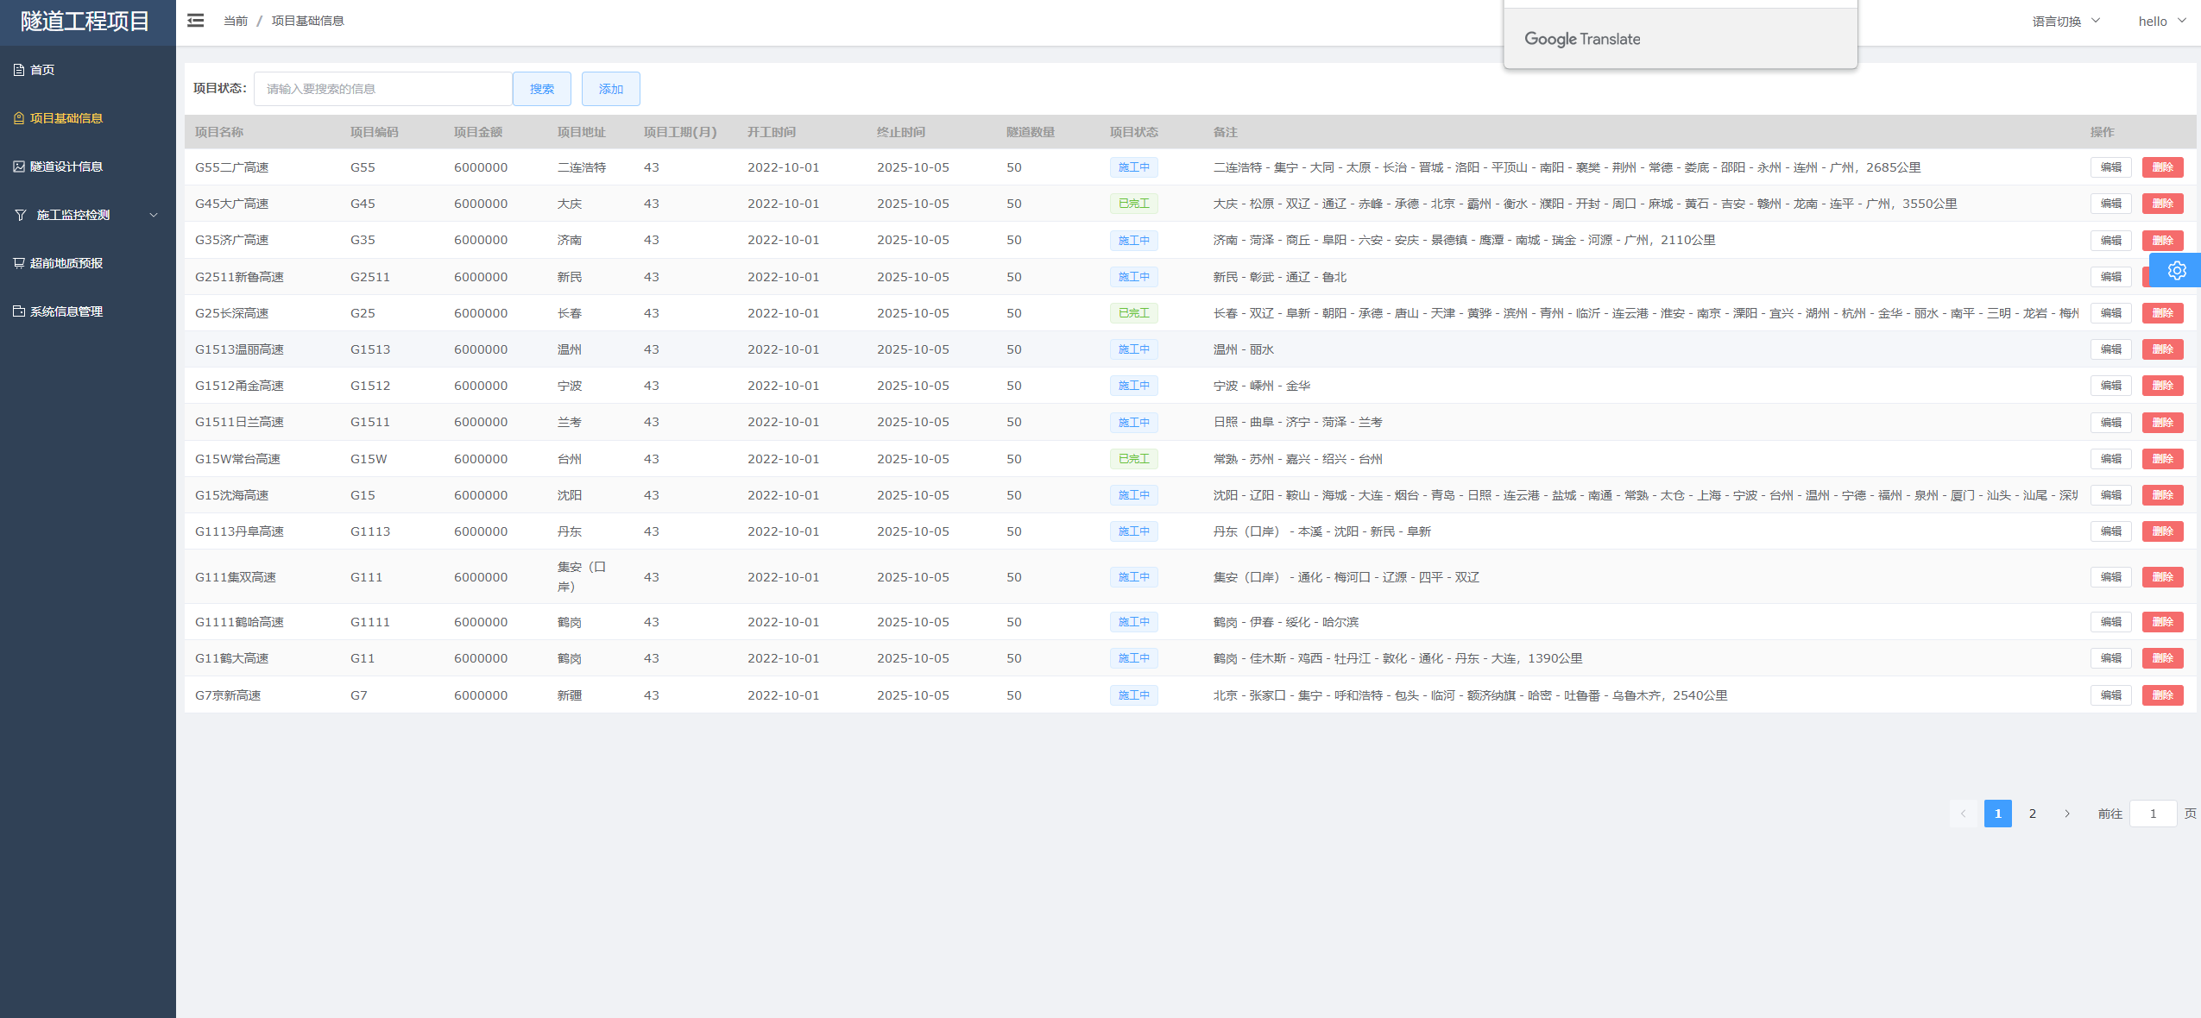
Task: Click the 超前地质预报 cart icon
Action: (19, 263)
